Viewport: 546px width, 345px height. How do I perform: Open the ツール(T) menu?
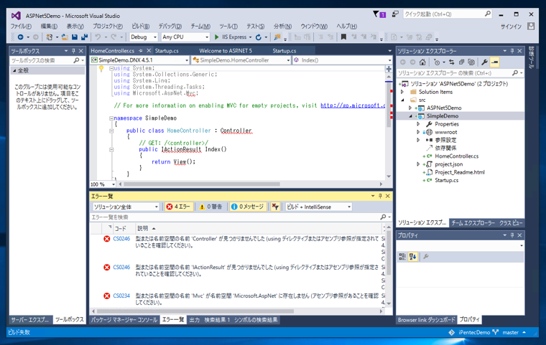[228, 26]
